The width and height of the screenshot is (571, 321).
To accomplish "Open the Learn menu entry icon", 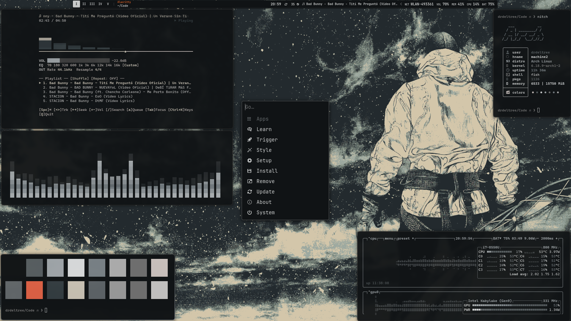I will (x=250, y=129).
